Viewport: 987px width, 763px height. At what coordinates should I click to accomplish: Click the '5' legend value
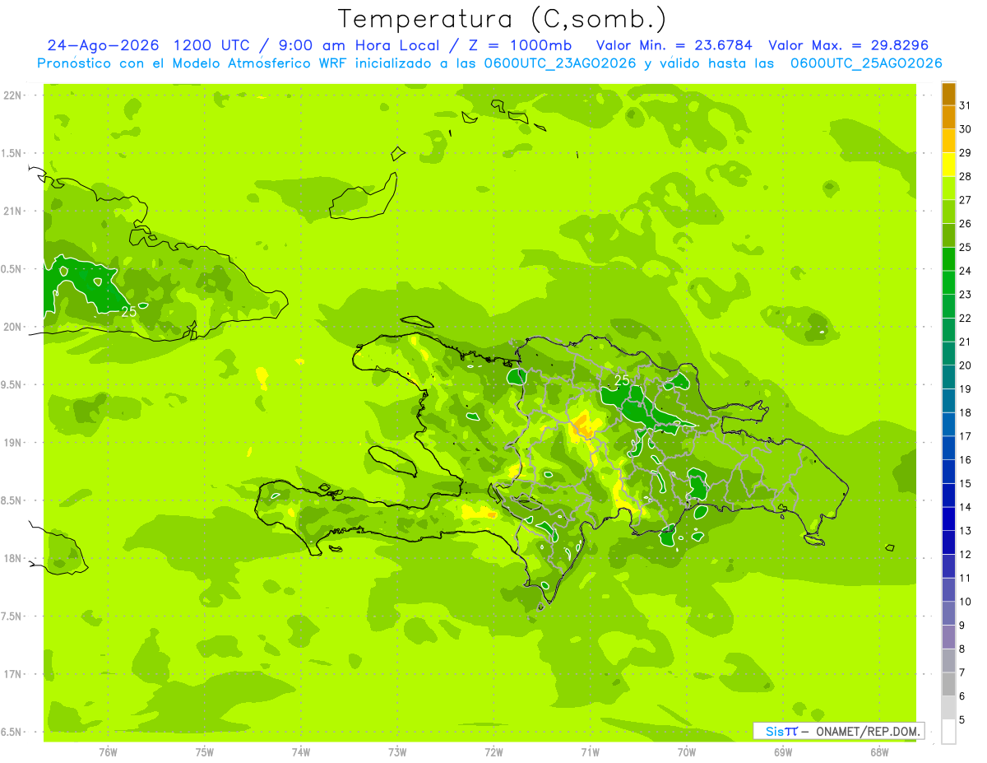pyautogui.click(x=962, y=720)
